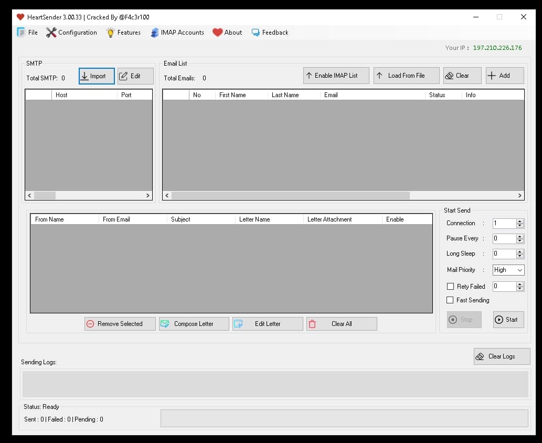Click the Load From File button
The image size is (542, 443).
tap(406, 75)
